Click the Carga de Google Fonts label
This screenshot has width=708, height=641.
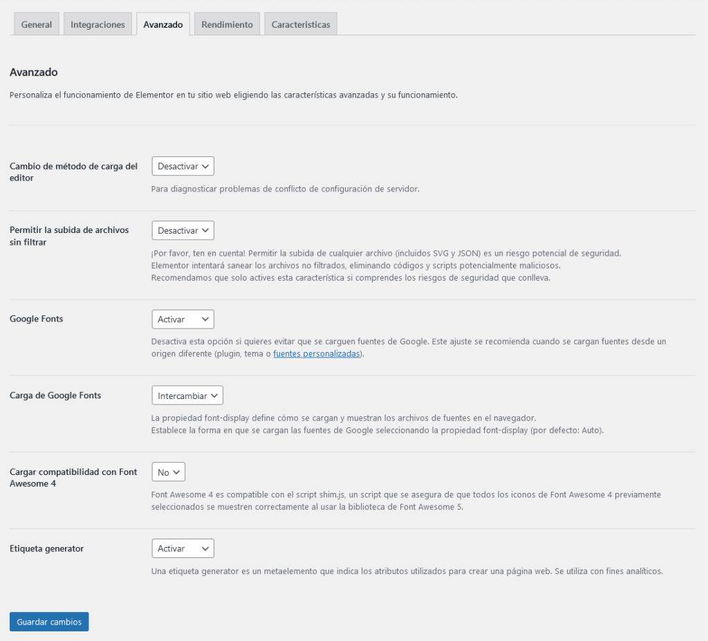point(55,395)
